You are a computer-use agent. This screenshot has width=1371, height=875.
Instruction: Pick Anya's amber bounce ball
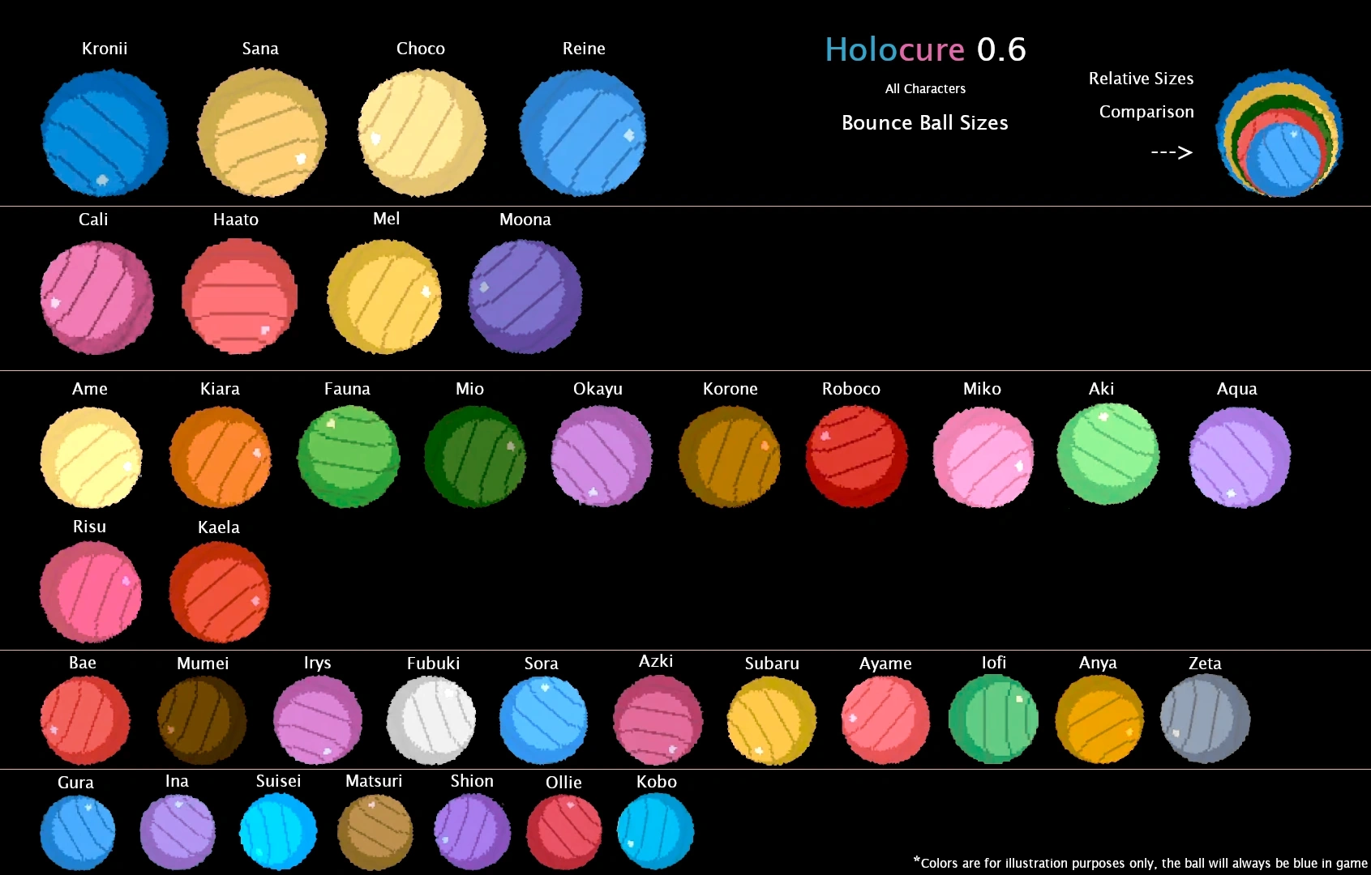[1099, 719]
